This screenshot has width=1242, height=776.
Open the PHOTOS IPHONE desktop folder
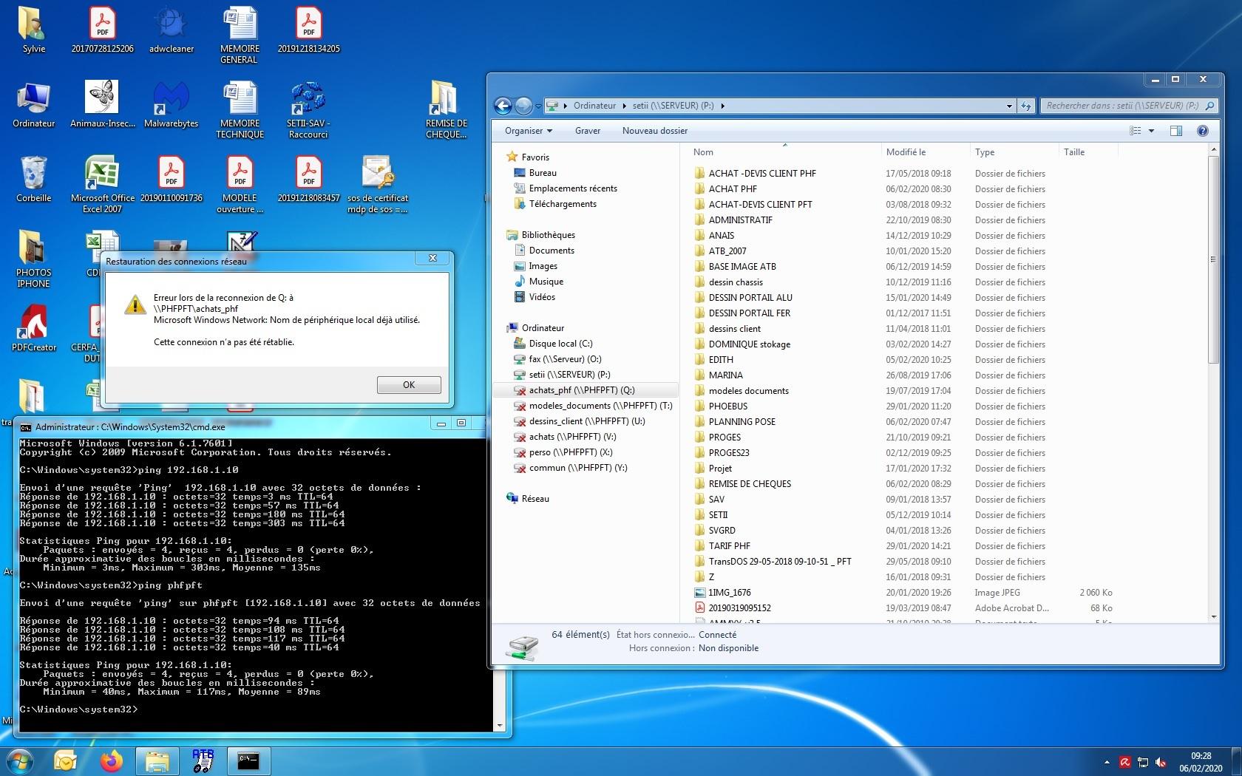(x=33, y=259)
